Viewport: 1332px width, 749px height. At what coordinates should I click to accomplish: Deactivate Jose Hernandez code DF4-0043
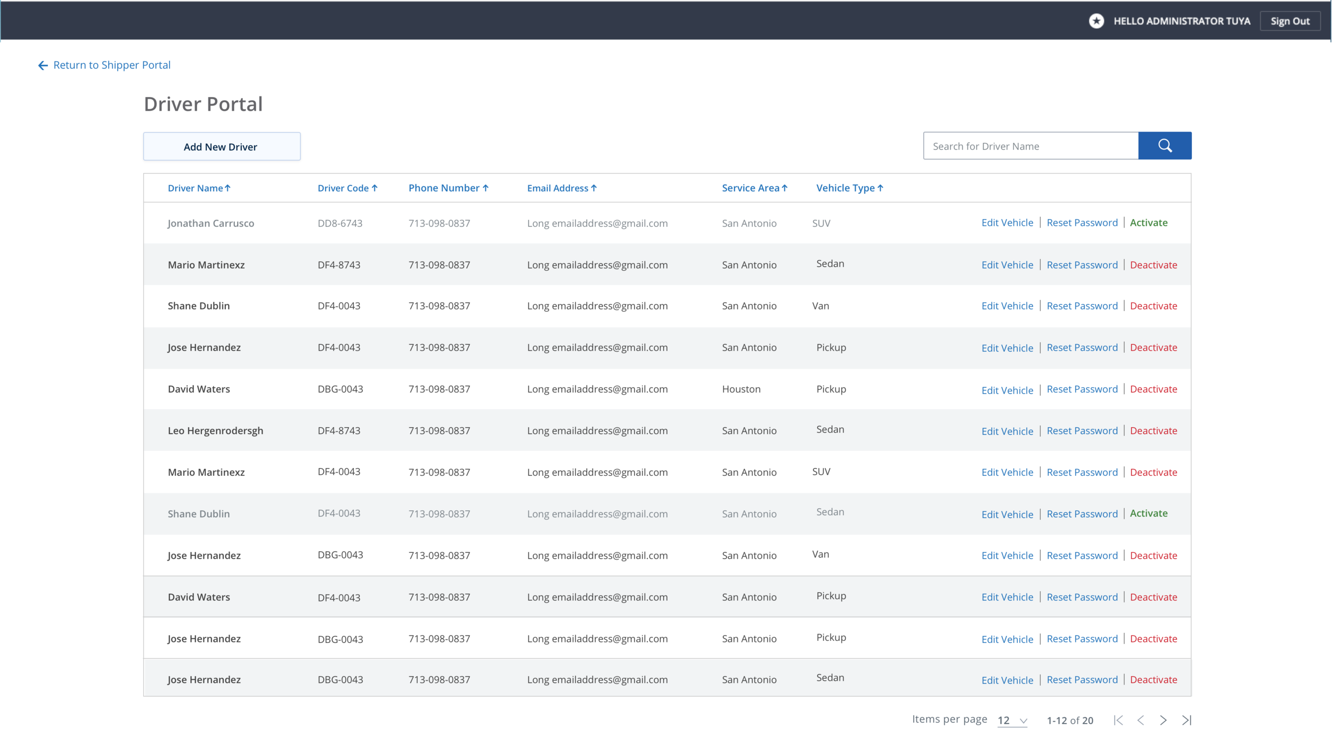click(1154, 347)
